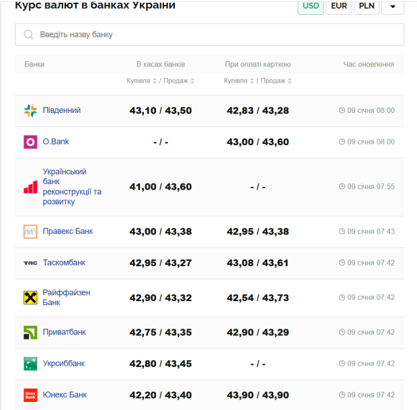Sort by card payment Купівля rate
417x410 pixels.
pos(239,81)
